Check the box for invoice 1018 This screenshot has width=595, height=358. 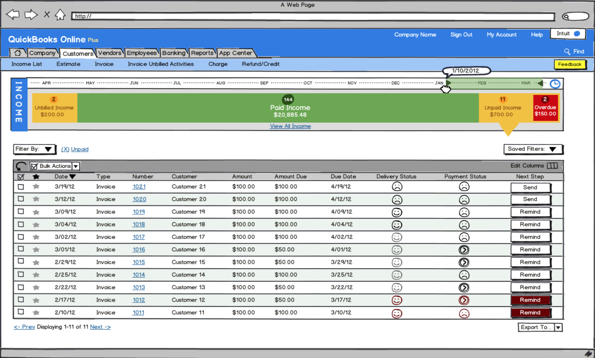tap(21, 224)
